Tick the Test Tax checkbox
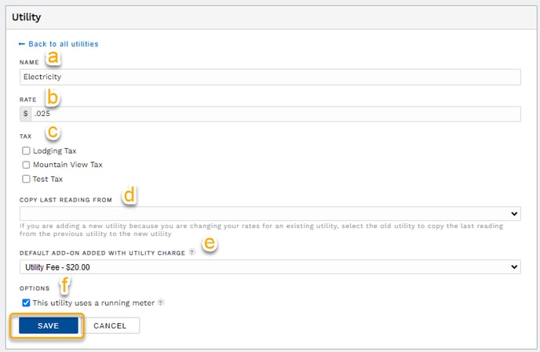 coord(26,179)
